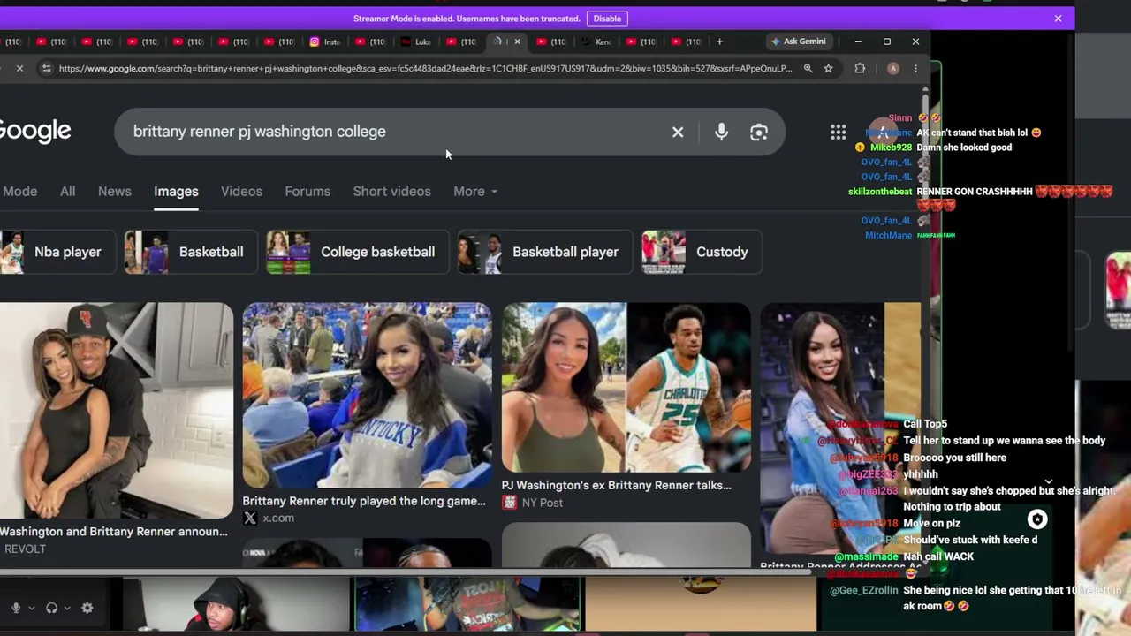Viewport: 1131px width, 636px height.
Task: Expand headphone output options arrow
Action: click(66, 608)
